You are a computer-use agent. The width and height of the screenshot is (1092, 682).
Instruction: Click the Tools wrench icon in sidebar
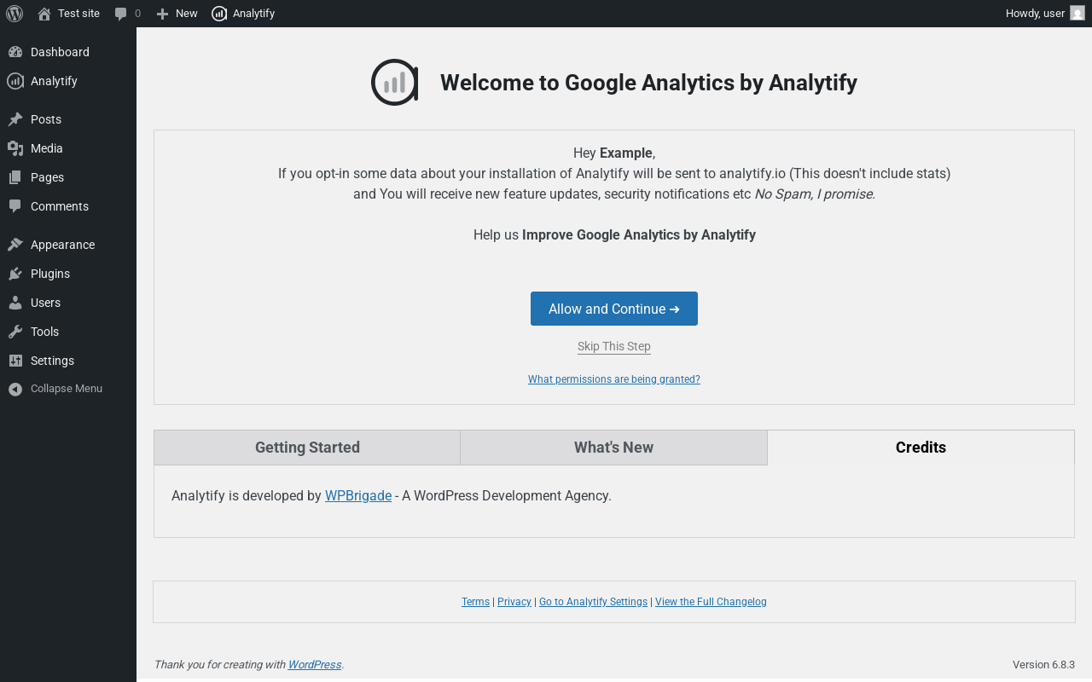click(15, 332)
